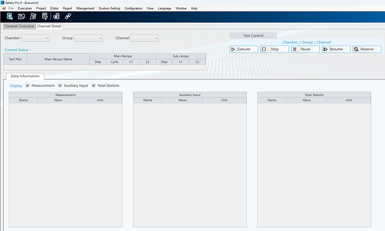385x231 pixels.
Task: Select the Data Information tab
Action: [x=25, y=76]
